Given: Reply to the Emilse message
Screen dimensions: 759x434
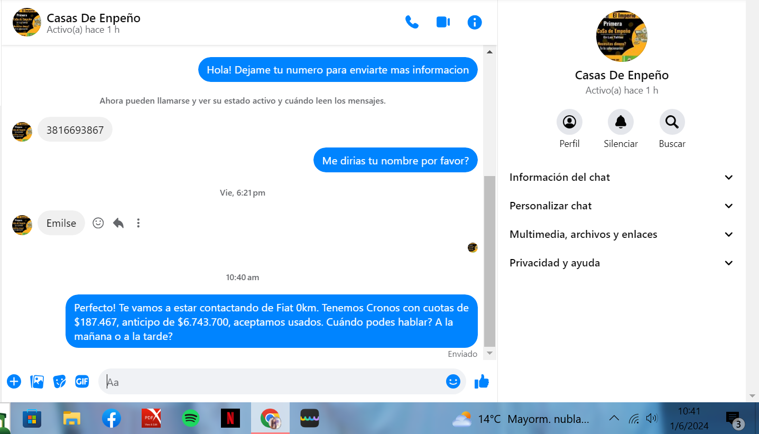Looking at the screenshot, I should tap(118, 223).
